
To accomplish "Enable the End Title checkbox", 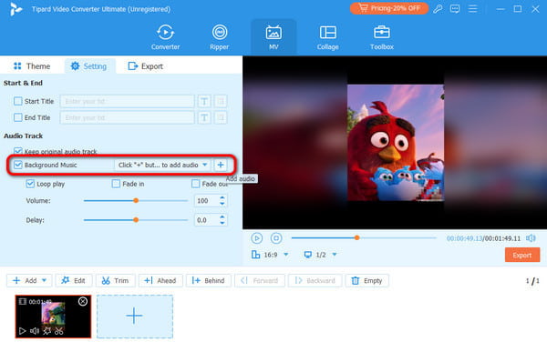I will point(18,117).
